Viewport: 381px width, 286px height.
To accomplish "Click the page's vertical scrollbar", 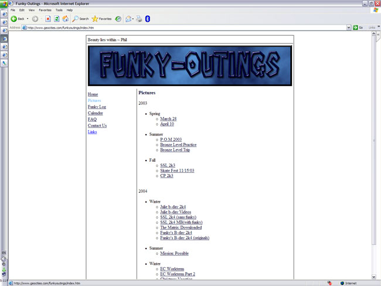I will [375, 147].
